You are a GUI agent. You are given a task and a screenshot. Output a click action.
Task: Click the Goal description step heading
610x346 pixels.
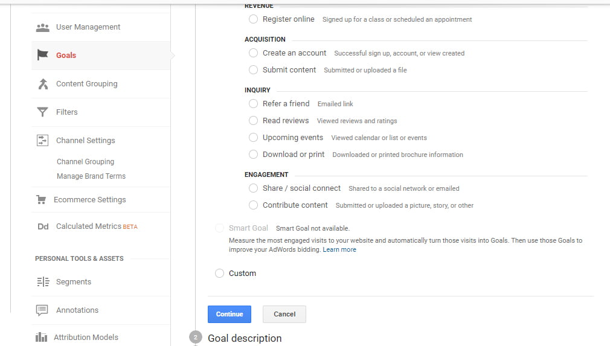(x=245, y=338)
